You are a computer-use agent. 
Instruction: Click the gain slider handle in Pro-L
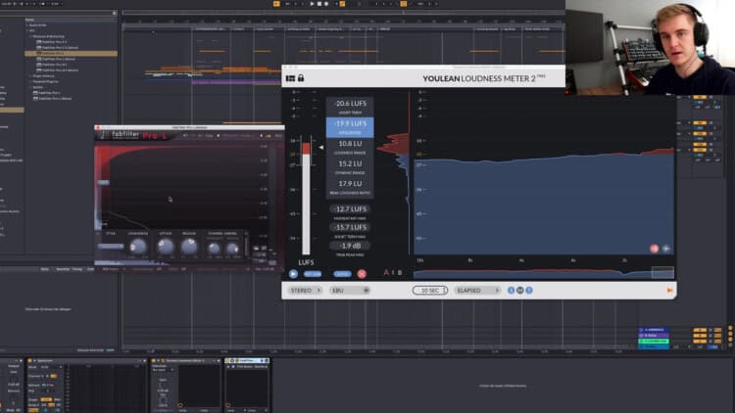pos(104,183)
